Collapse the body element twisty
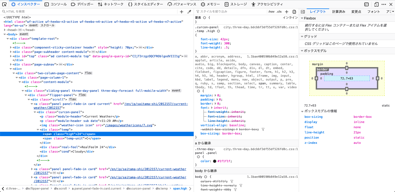This screenshot has height=192, width=395. (x=5, y=34)
